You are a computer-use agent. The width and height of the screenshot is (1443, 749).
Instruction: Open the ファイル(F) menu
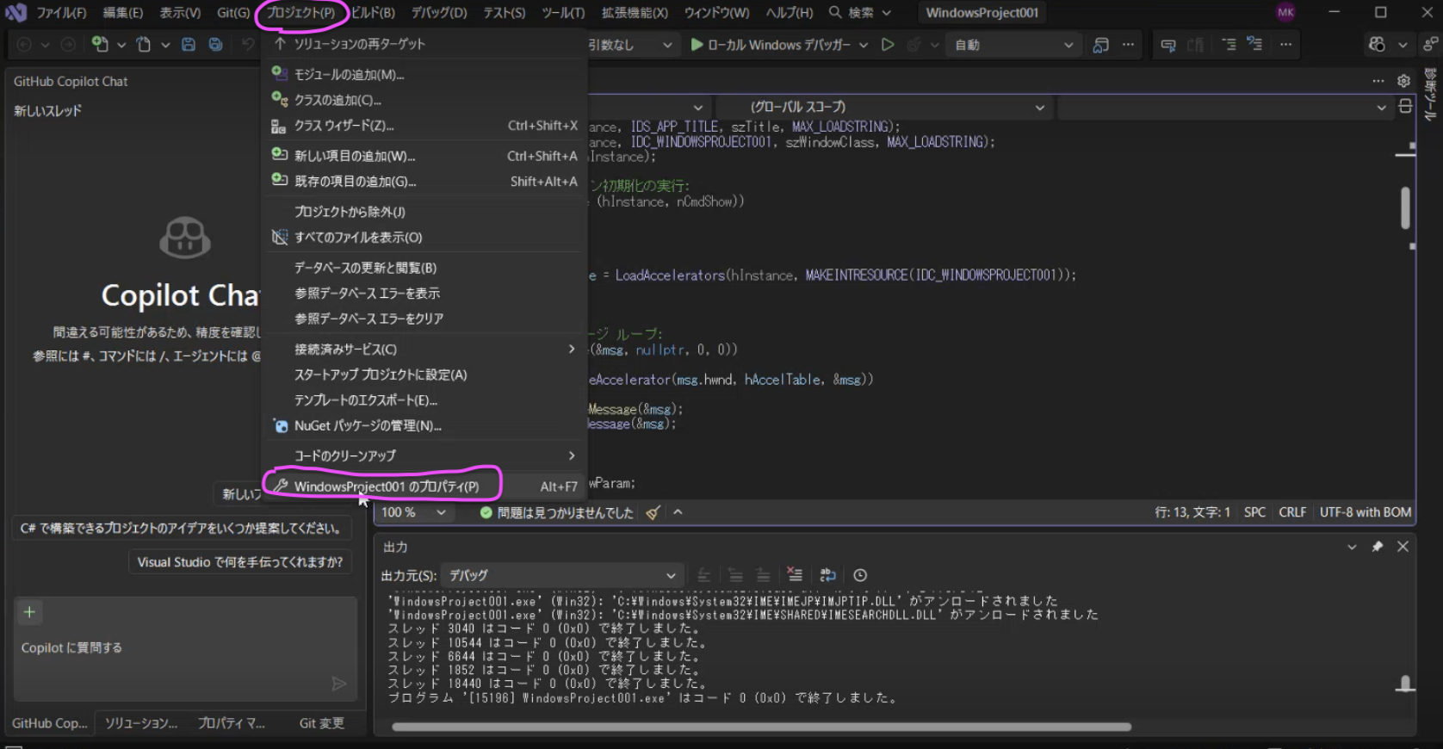coord(61,13)
